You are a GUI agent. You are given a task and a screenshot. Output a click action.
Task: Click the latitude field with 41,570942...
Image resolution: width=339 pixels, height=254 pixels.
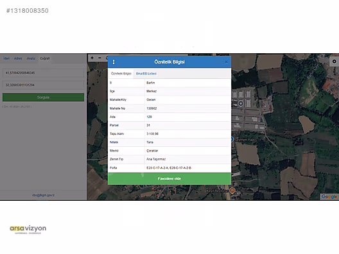point(43,73)
